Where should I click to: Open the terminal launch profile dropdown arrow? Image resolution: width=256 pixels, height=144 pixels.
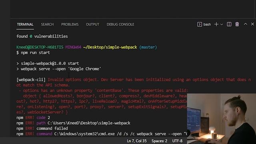[x=222, y=24]
